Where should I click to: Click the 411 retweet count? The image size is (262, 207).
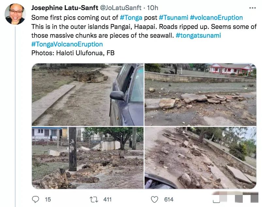(x=107, y=199)
